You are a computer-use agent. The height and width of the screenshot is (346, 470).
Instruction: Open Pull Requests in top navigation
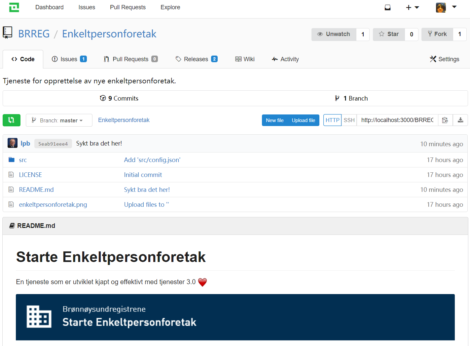[x=128, y=7]
